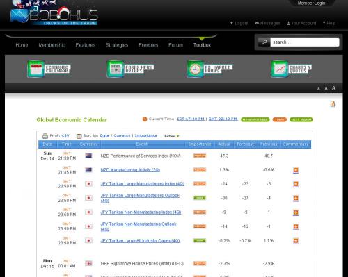Select the Toolbox menu item
Image resolution: width=348 pixels, height=277 pixels.
pyautogui.click(x=202, y=45)
